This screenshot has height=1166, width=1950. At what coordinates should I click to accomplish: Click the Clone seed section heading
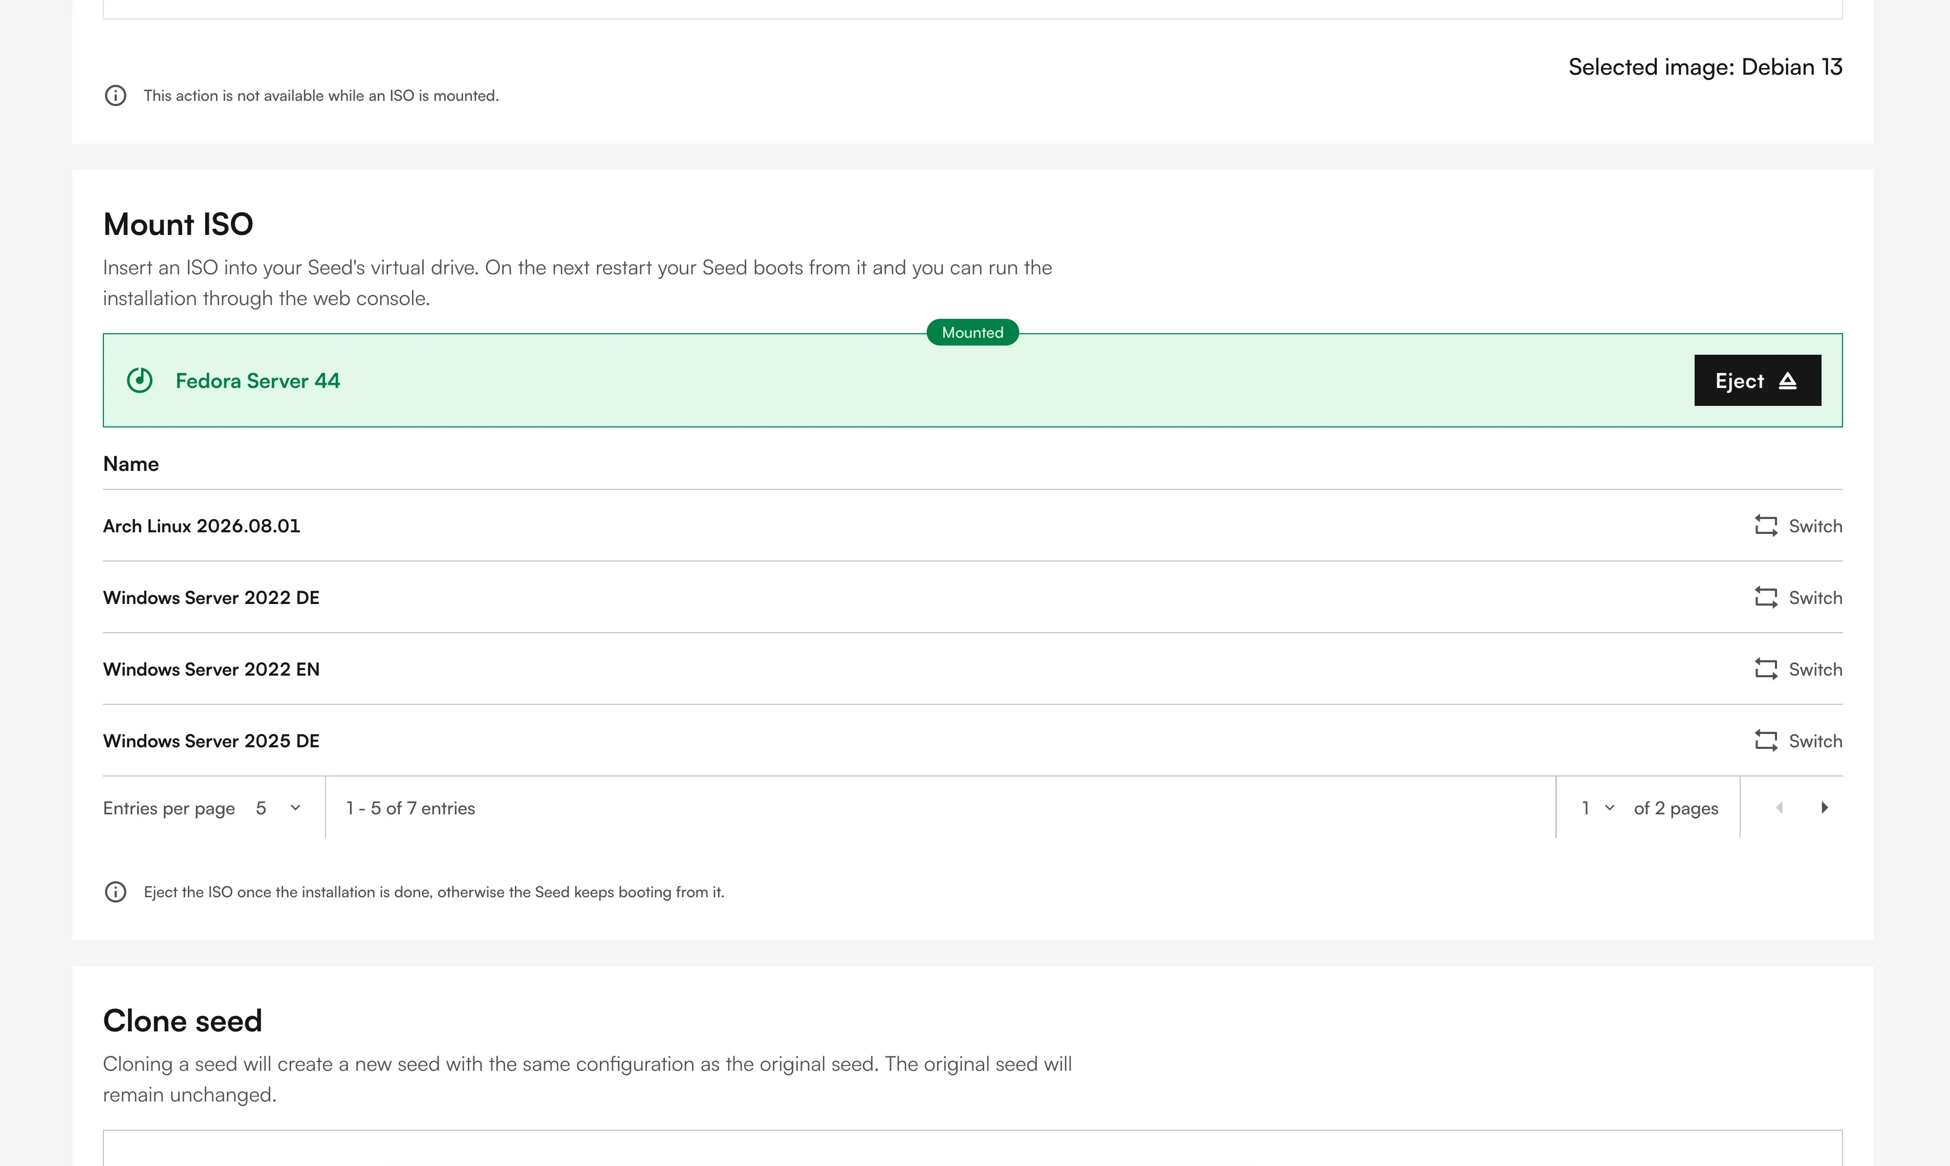click(182, 1021)
